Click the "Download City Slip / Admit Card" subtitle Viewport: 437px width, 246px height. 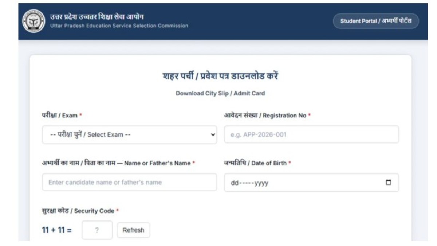(220, 93)
